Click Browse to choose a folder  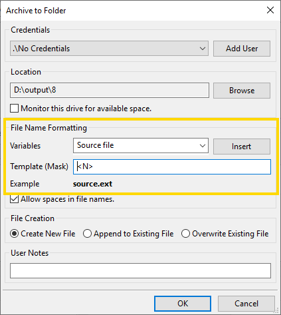242,91
